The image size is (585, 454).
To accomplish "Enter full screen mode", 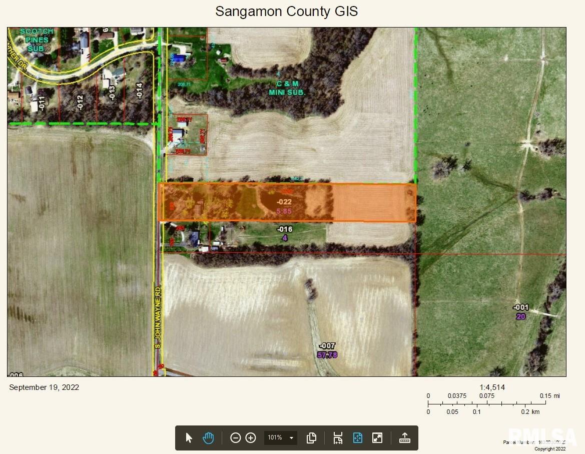I will pos(377,437).
